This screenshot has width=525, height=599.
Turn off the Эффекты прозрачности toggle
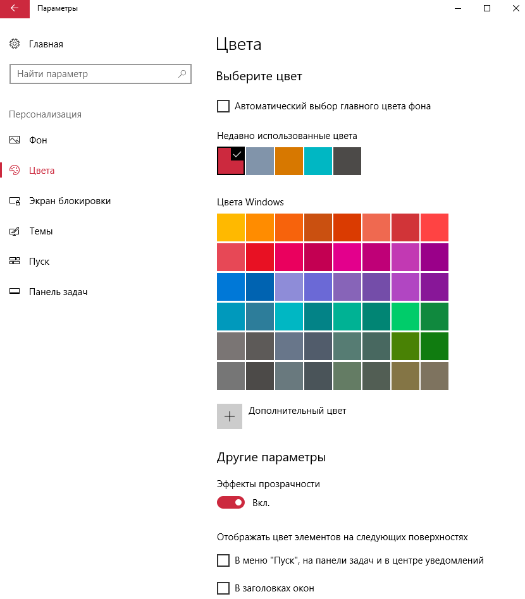click(x=231, y=503)
